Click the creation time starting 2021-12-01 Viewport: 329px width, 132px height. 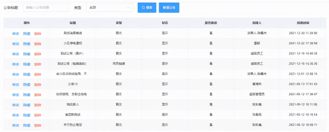tap(303, 74)
